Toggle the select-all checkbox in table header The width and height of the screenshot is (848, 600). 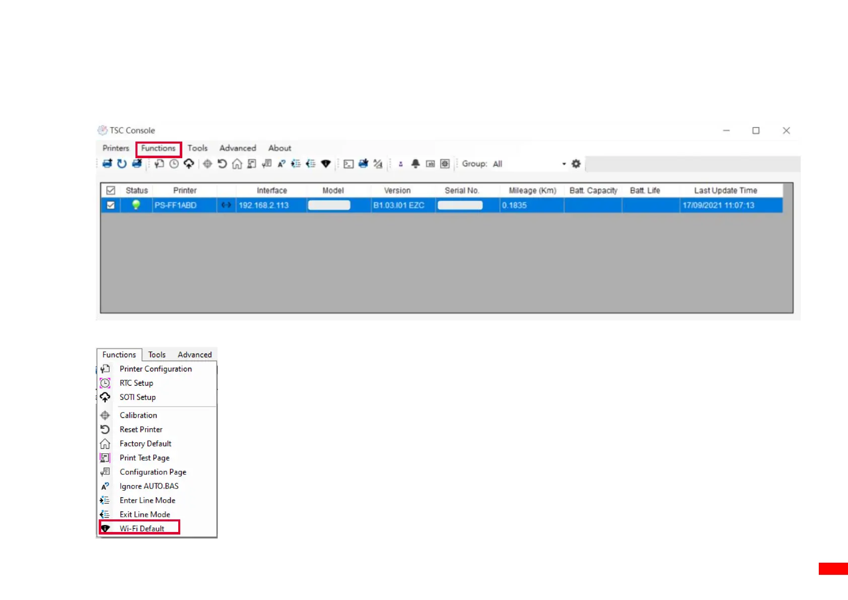pos(111,190)
